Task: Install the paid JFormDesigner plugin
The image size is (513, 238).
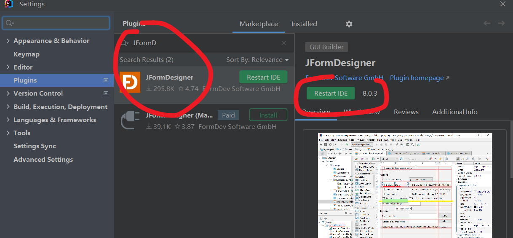Action: pos(268,115)
